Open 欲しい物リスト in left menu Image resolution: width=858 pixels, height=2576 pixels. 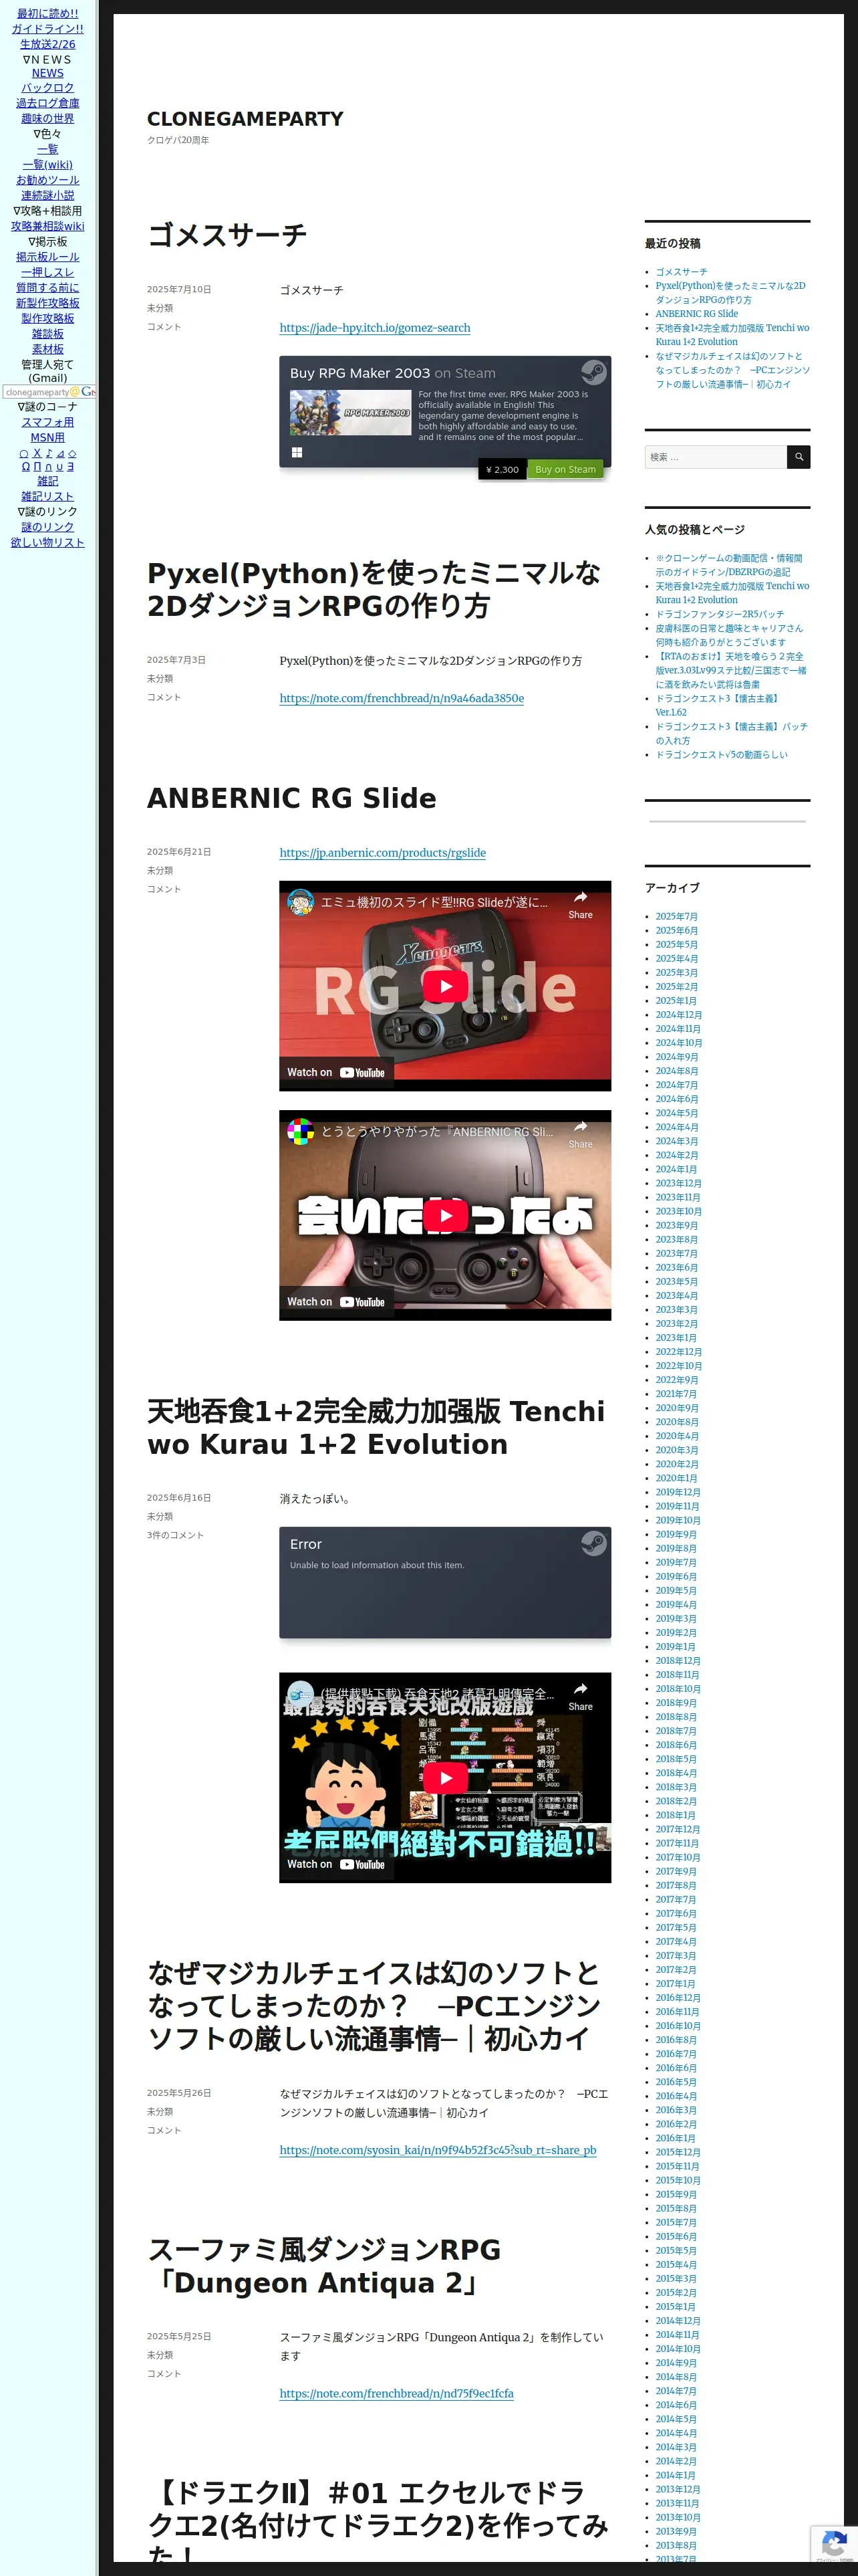[x=48, y=543]
